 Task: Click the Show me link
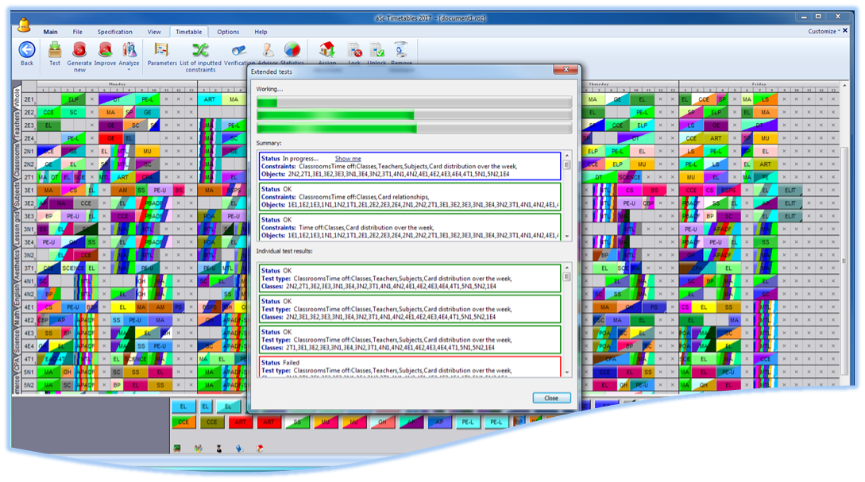pyautogui.click(x=347, y=159)
